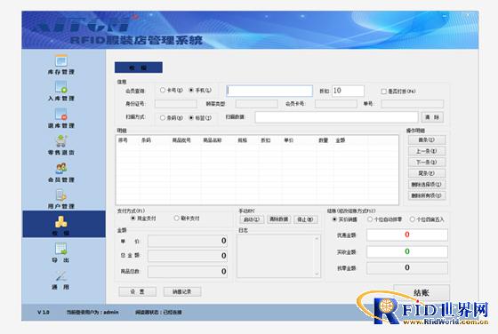Click the 首条 first record button

427,139
